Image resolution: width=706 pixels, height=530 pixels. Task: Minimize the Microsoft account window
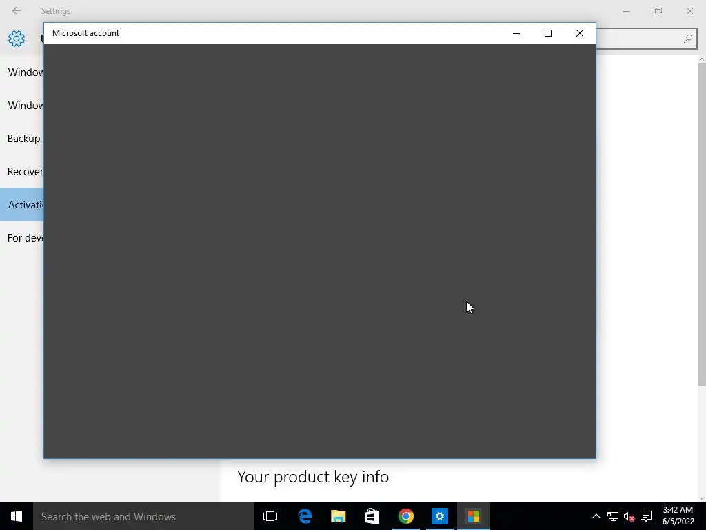(516, 33)
